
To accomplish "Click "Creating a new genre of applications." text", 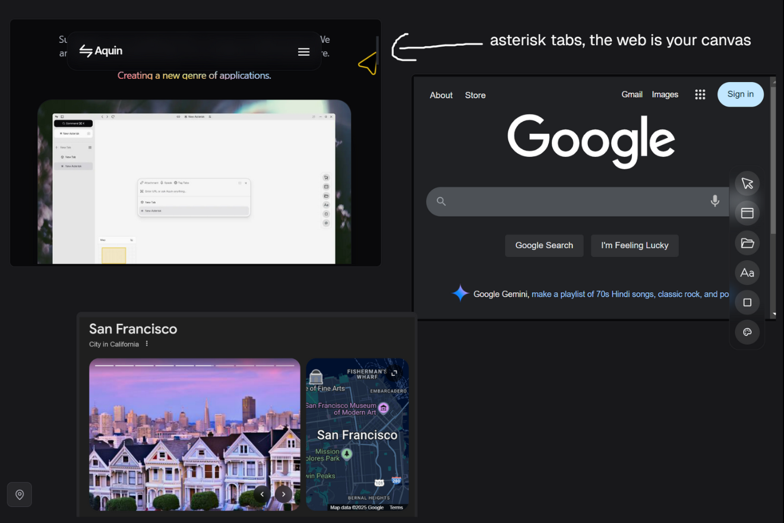I will click(194, 75).
